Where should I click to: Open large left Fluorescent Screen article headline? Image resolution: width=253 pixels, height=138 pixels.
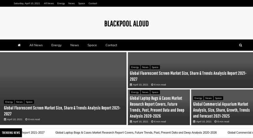[62, 111]
